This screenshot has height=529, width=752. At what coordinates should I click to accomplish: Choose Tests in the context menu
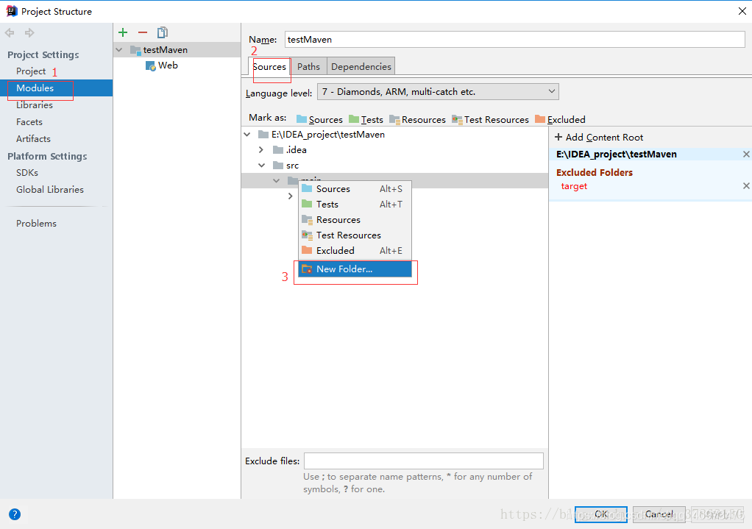(x=355, y=205)
